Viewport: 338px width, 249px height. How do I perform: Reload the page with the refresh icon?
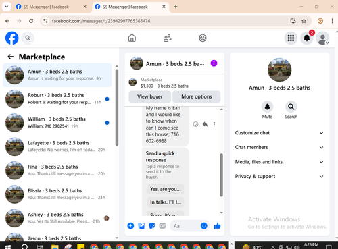click(31, 21)
